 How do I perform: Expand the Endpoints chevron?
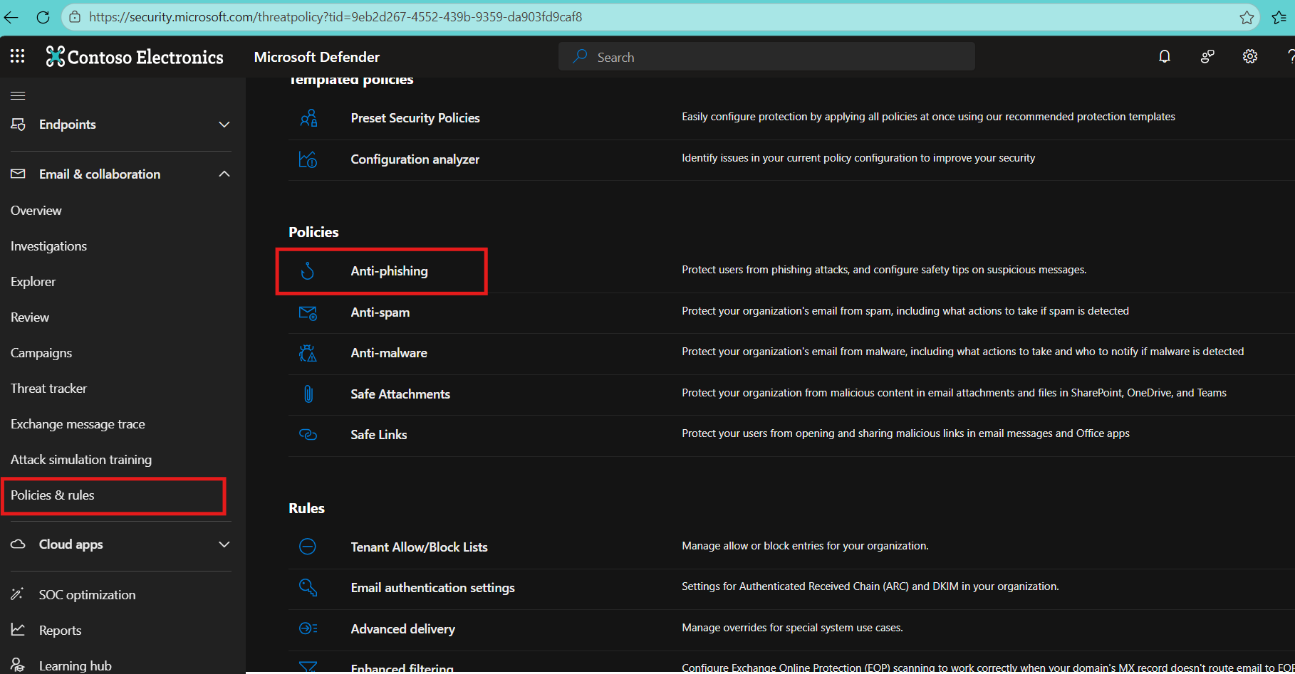pos(224,125)
